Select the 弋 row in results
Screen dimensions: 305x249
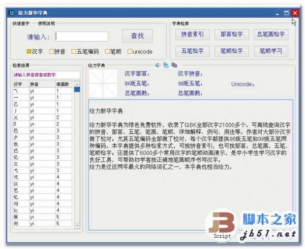tap(42, 170)
